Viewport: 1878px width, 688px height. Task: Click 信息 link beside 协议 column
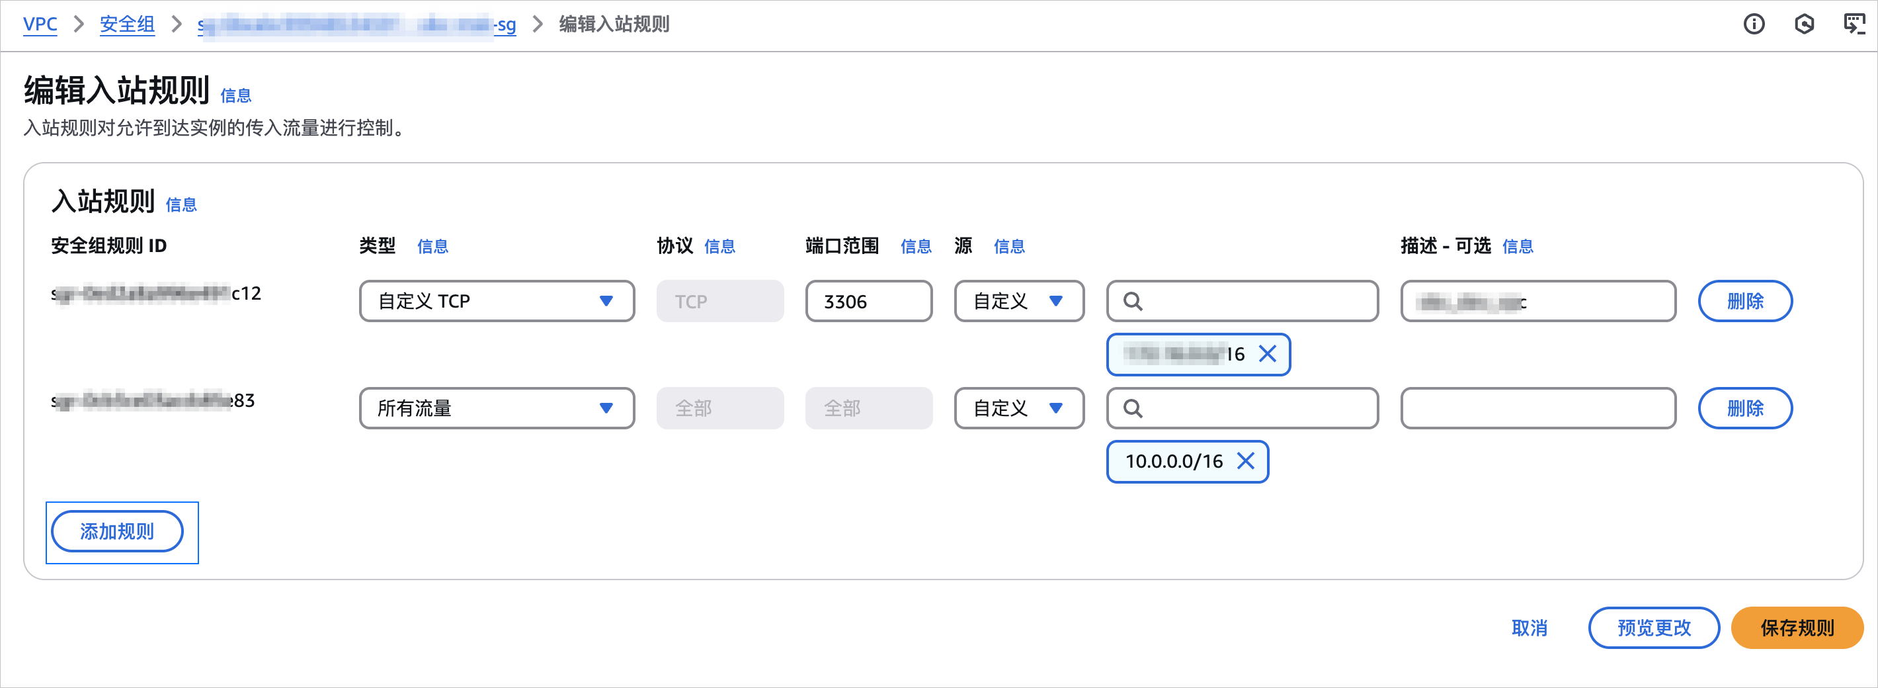coord(719,247)
